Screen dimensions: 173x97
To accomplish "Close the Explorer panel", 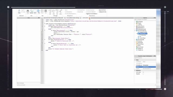I will (155, 18).
